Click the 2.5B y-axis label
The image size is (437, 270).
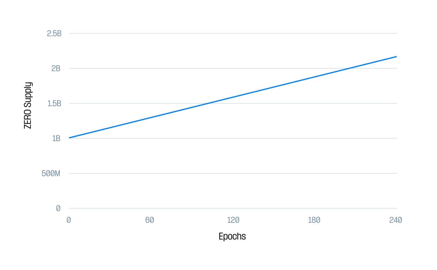point(54,33)
